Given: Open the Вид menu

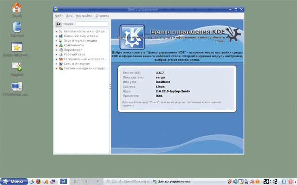Looking at the screenshot, I should click(69, 16).
